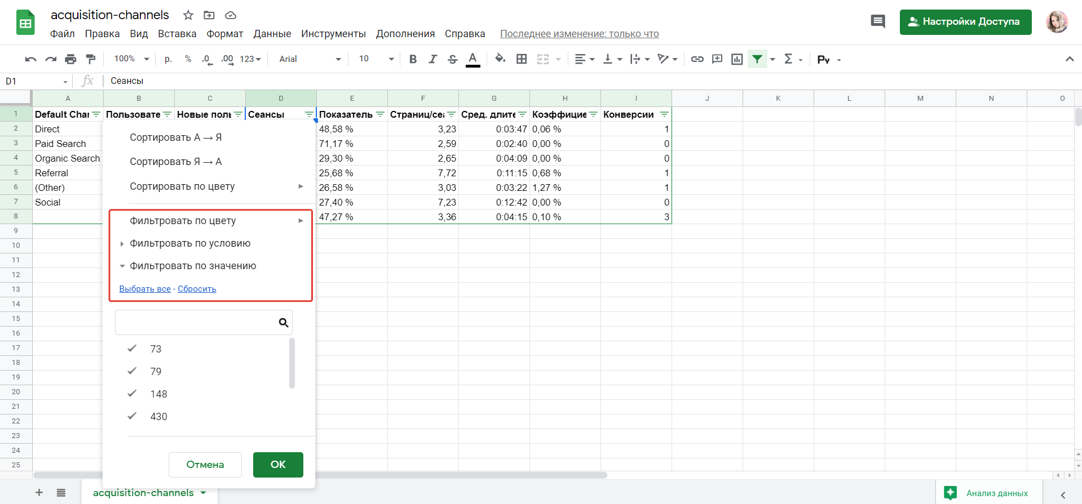Uncheck the value 148 in filter list
Image resolution: width=1082 pixels, height=504 pixels.
132,394
